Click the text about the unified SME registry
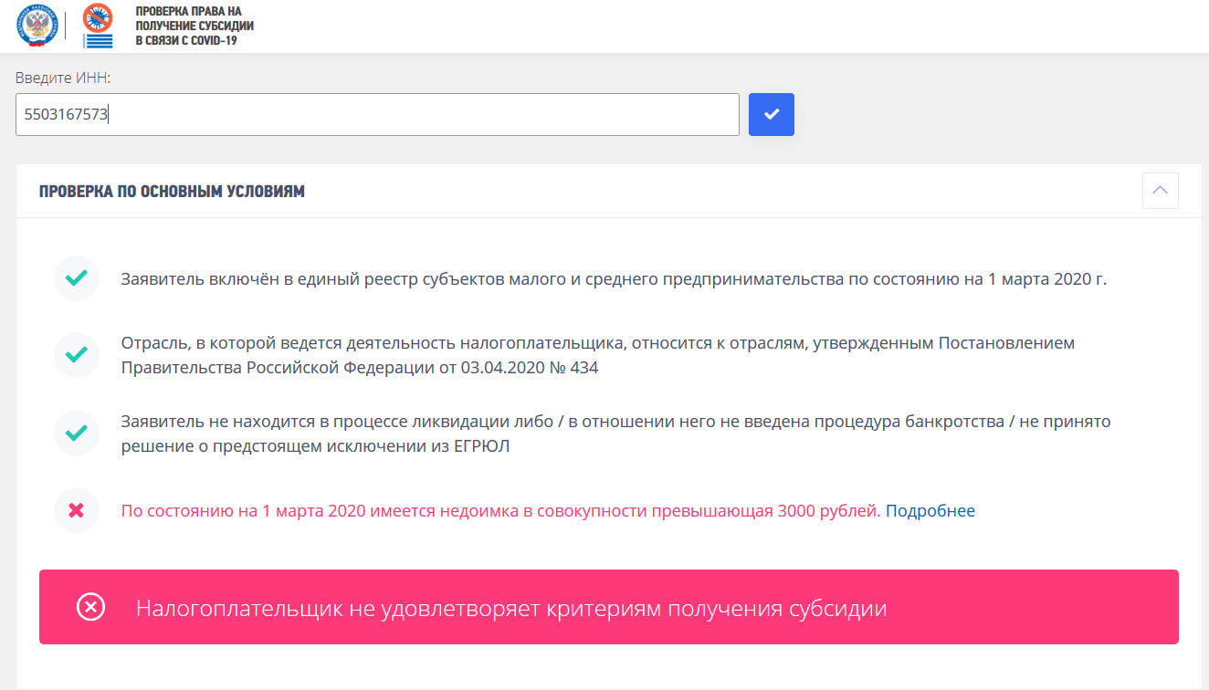The width and height of the screenshot is (1209, 690). click(x=614, y=279)
